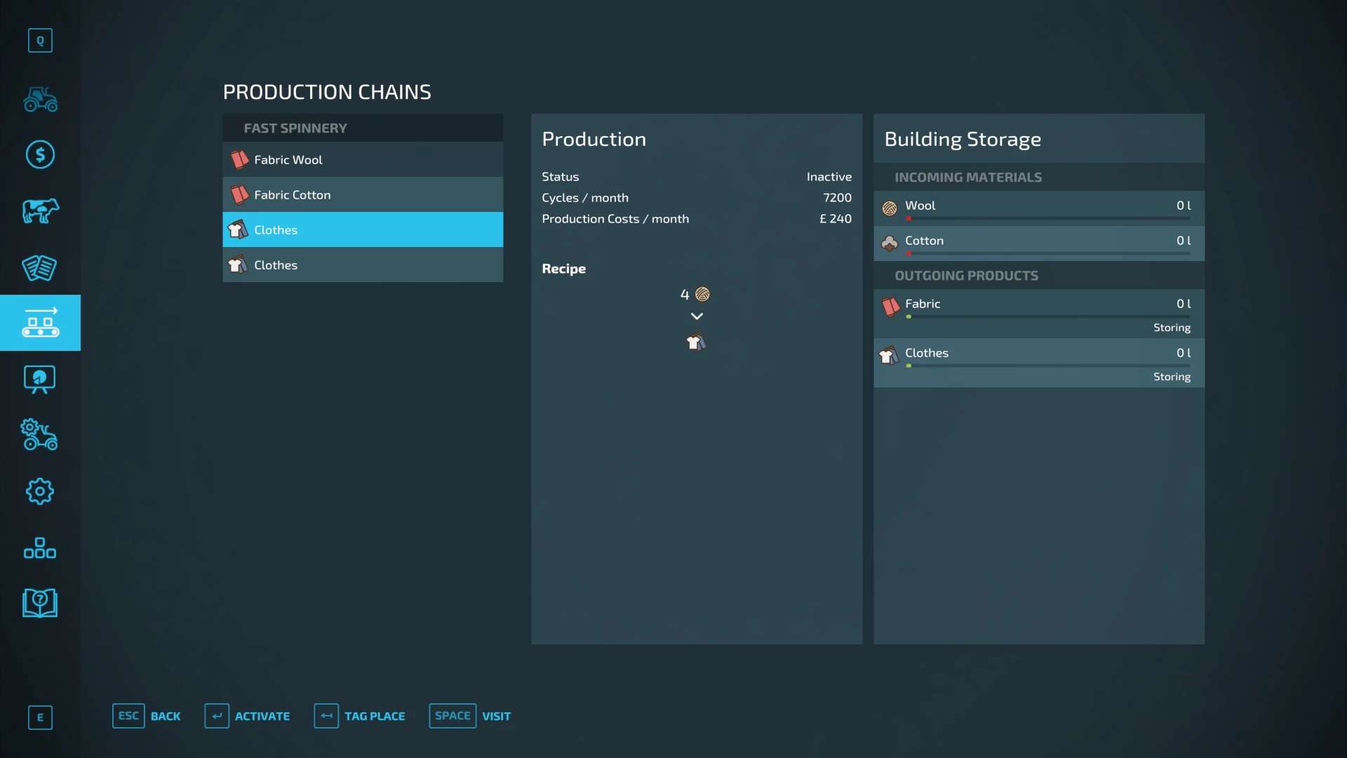Viewport: 1347px width, 758px height.
Task: Open the contracts papers icon
Action: click(40, 267)
